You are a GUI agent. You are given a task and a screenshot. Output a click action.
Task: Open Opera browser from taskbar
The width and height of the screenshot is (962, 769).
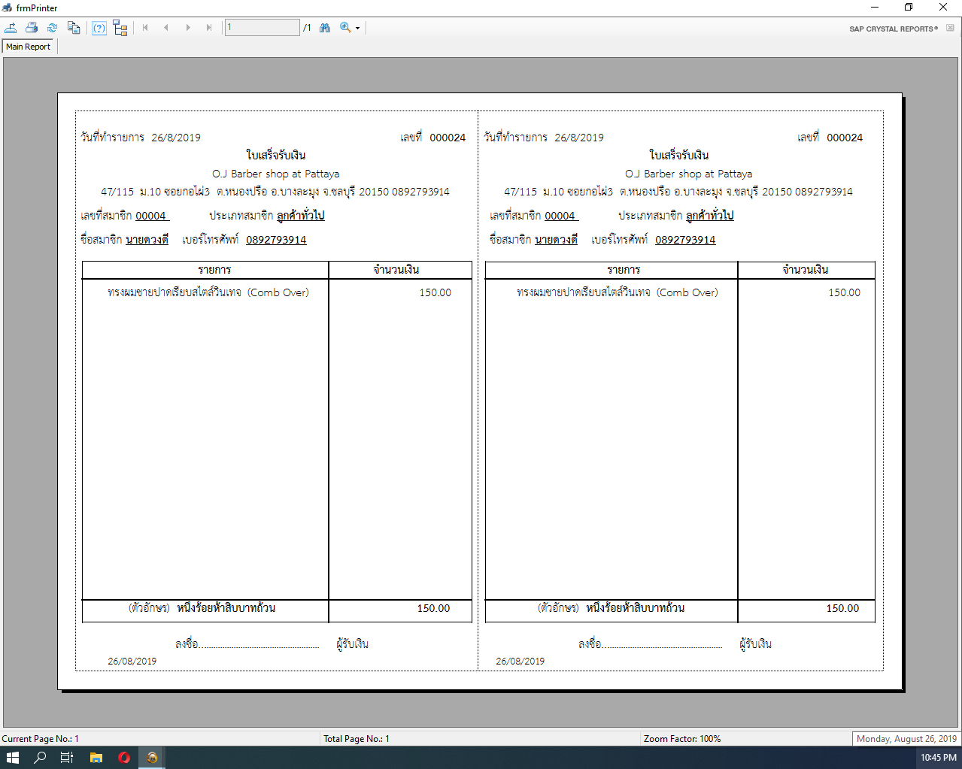coord(124,757)
